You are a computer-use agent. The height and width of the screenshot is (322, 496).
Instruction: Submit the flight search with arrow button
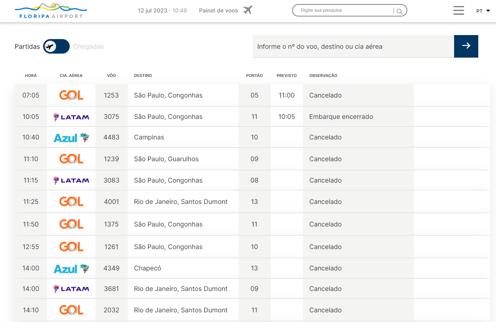pyautogui.click(x=466, y=46)
